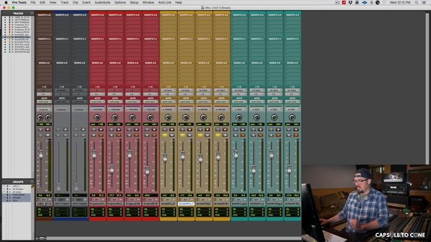Record-enable the third teal track
Viewport: 431px width, 242px height.
click(x=278, y=130)
